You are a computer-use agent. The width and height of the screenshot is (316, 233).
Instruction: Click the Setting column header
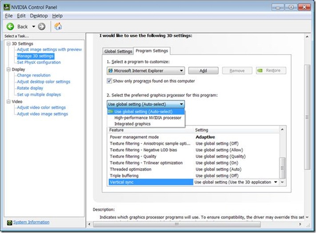point(236,130)
